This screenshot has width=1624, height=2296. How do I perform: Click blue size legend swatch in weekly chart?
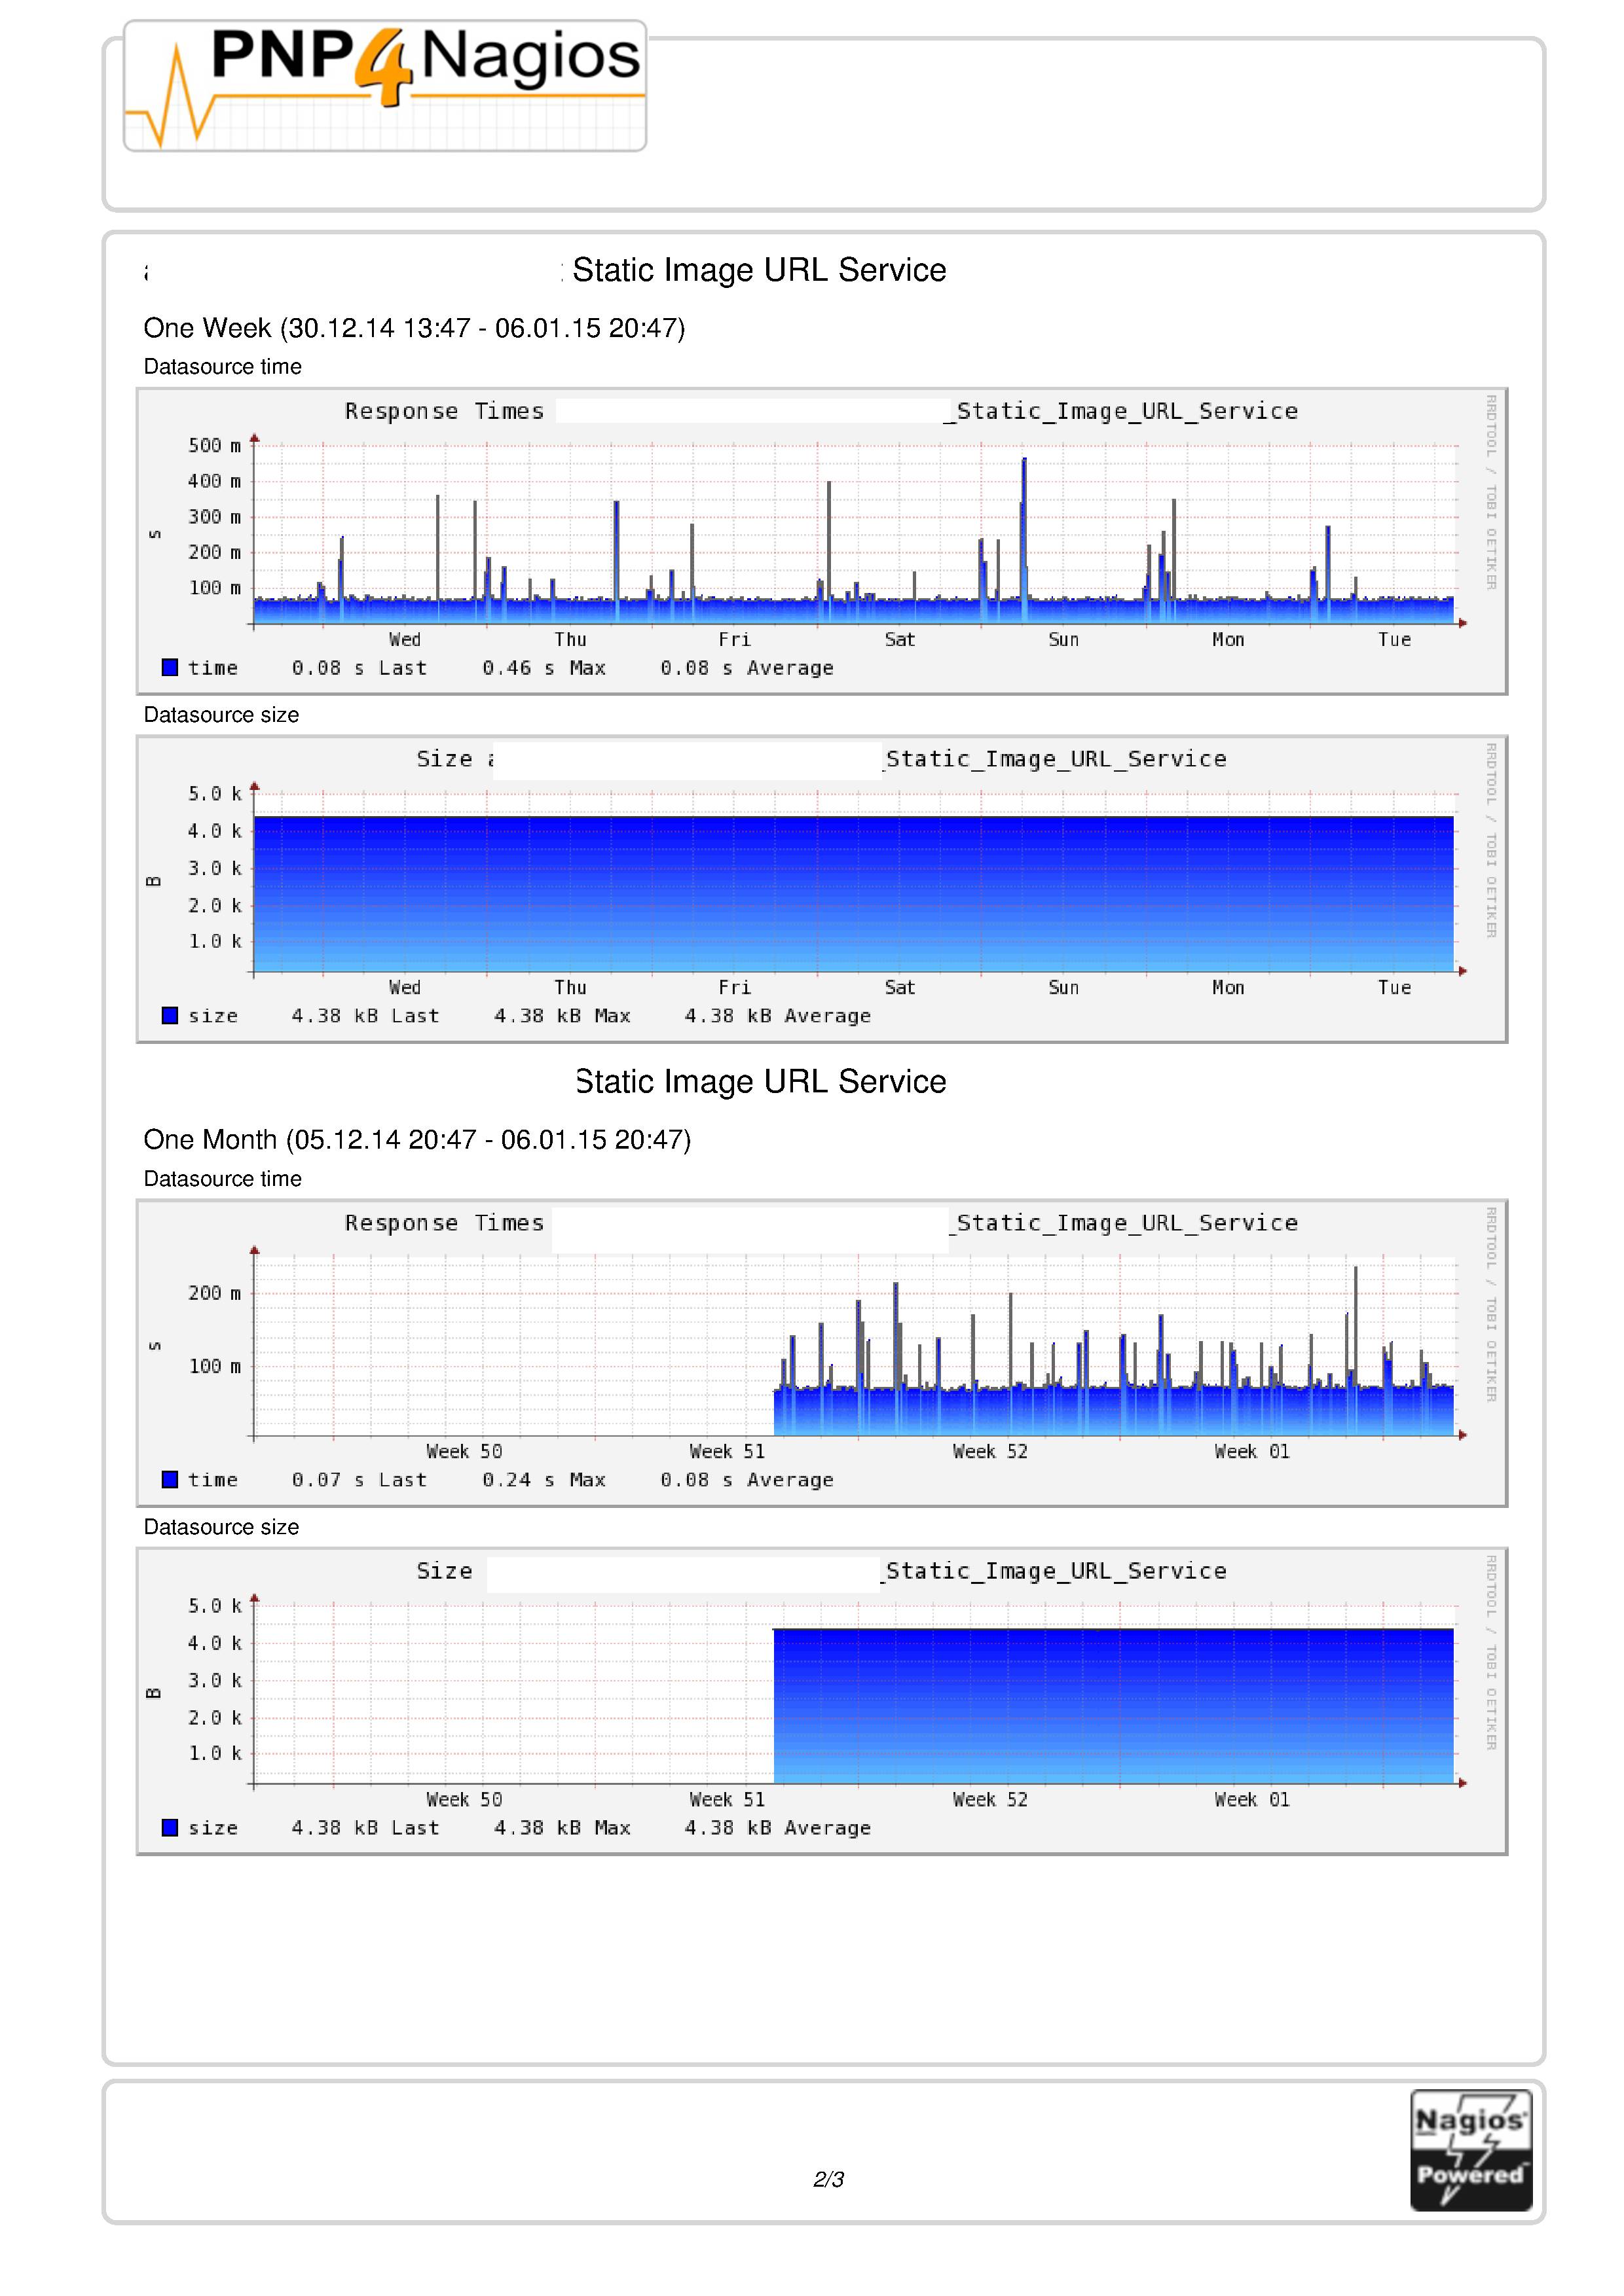tap(170, 1015)
